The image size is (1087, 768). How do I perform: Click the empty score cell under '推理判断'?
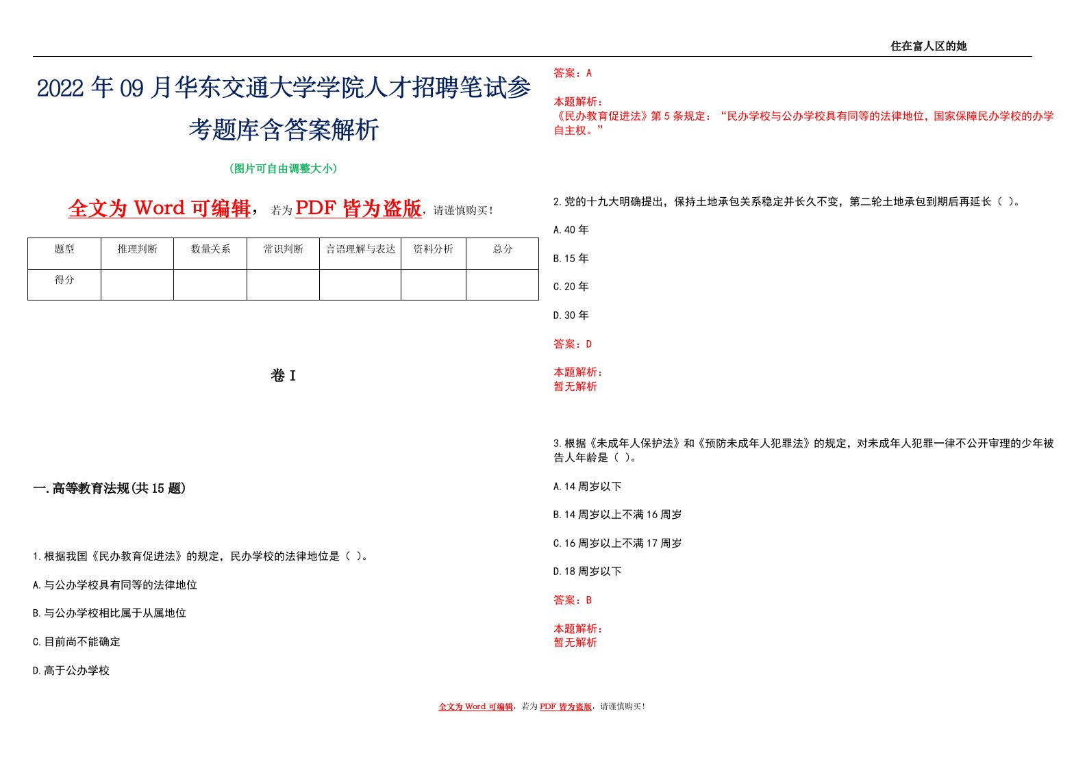(x=137, y=285)
